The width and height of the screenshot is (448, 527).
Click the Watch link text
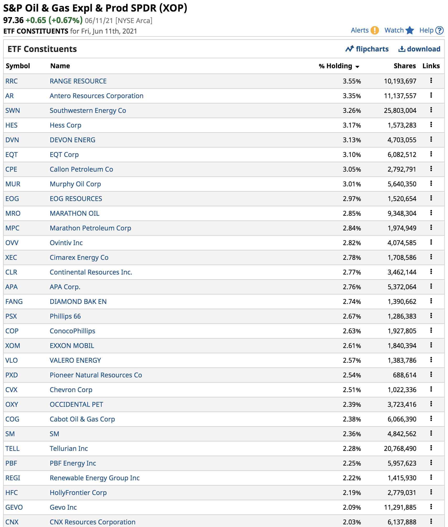[x=394, y=30]
